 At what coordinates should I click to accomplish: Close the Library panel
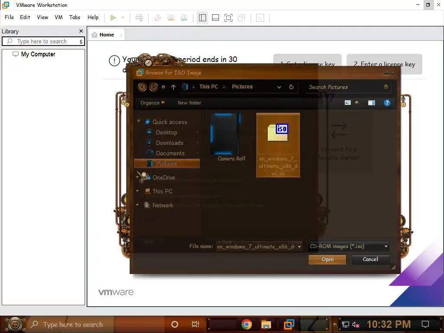coord(81,31)
